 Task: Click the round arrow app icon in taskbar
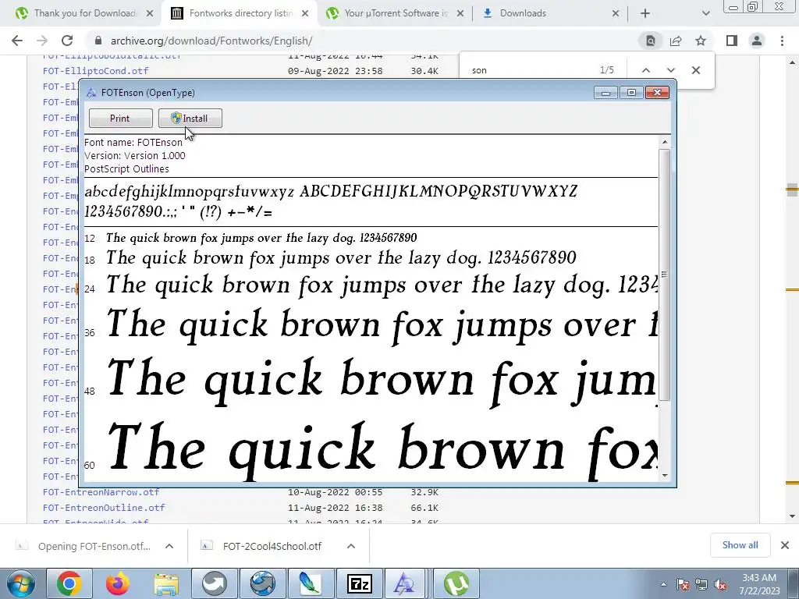214,583
